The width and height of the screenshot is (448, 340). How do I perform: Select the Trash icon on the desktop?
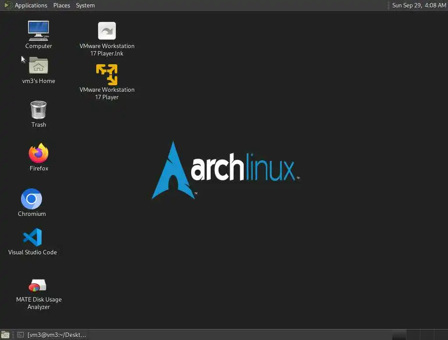click(38, 110)
